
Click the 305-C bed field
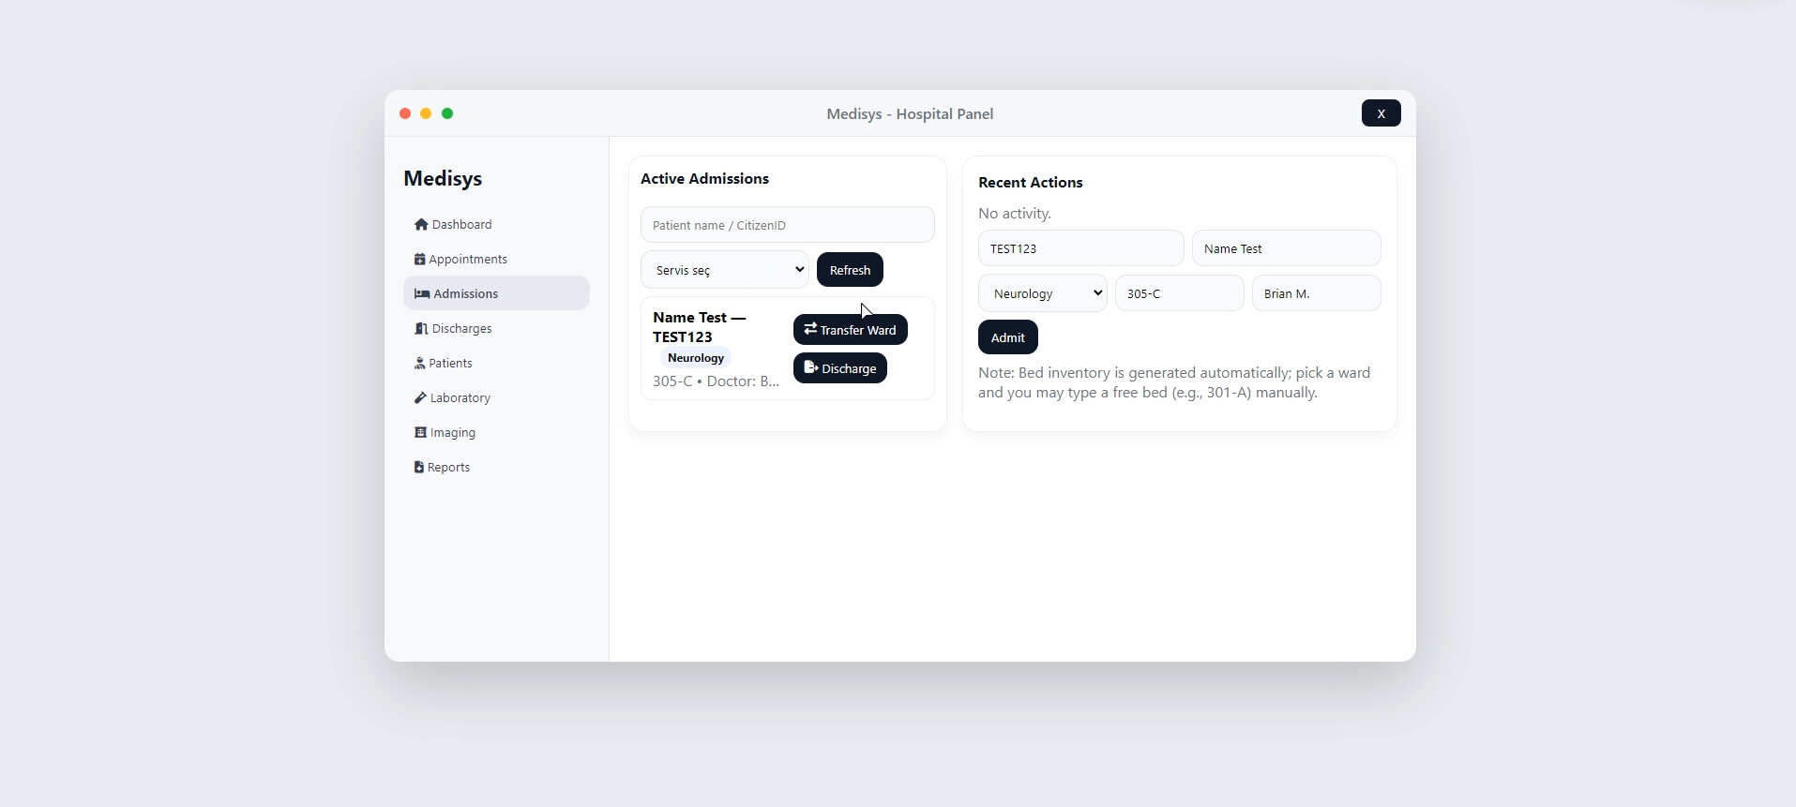pos(1180,293)
